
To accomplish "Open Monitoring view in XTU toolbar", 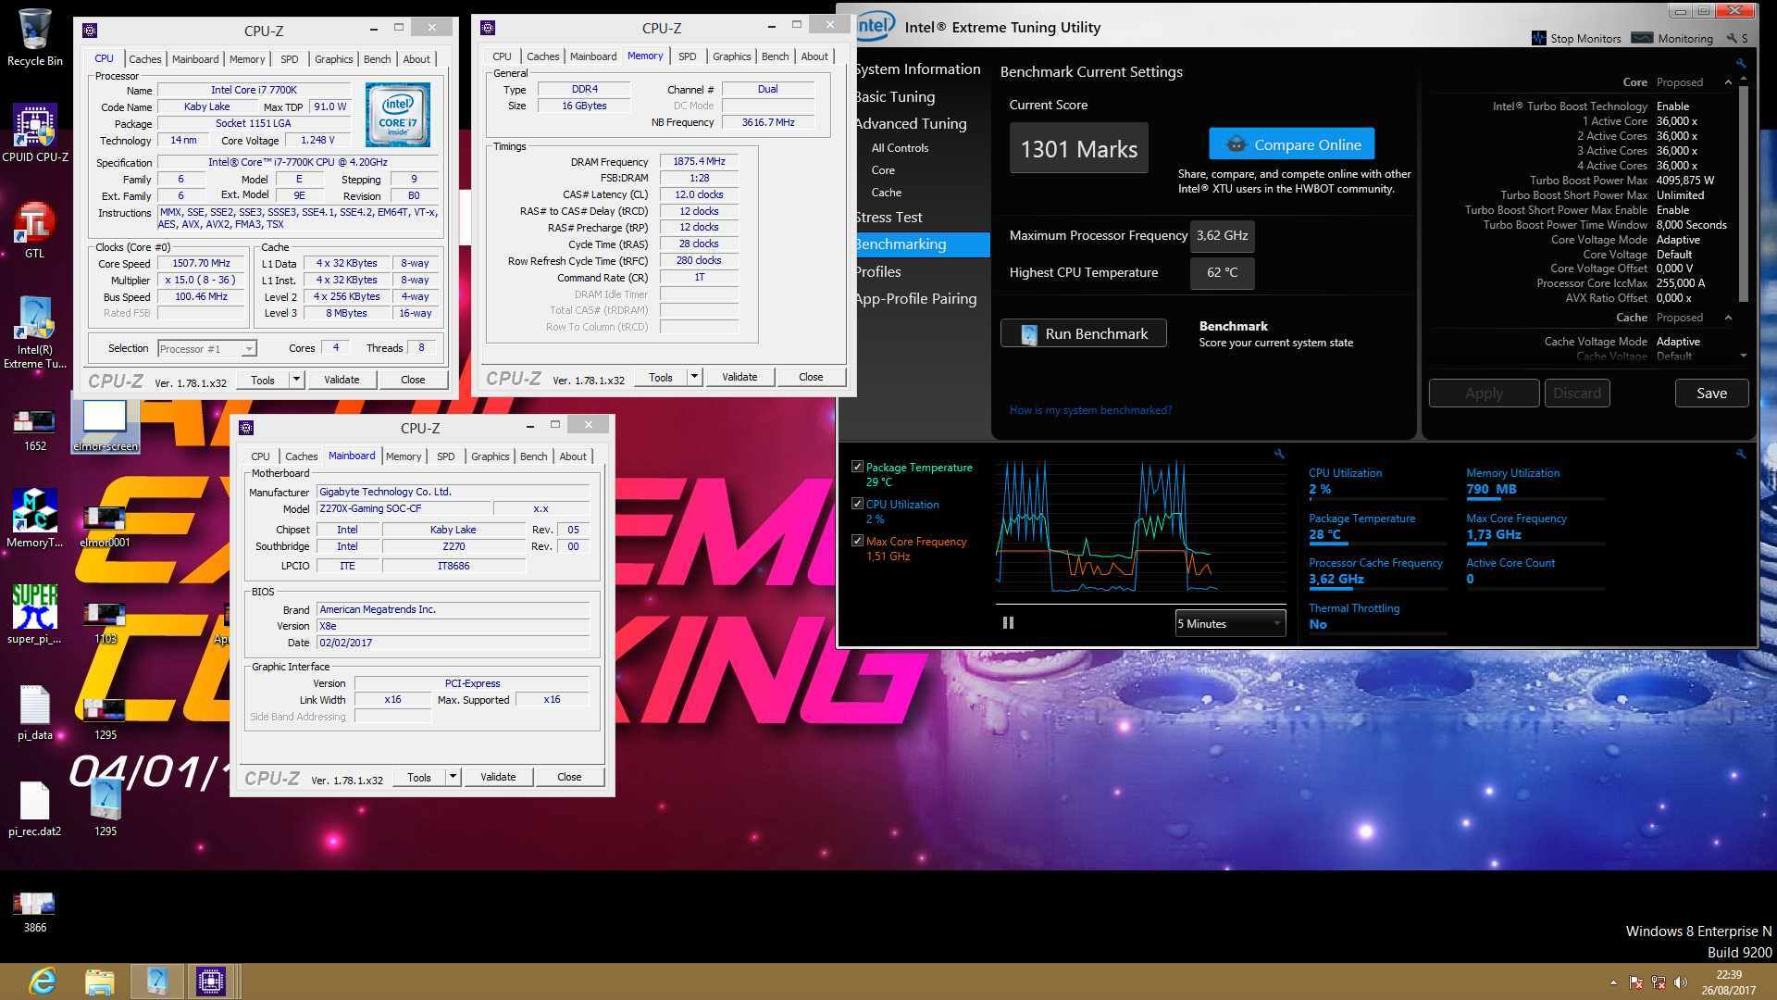I will pyautogui.click(x=1672, y=38).
